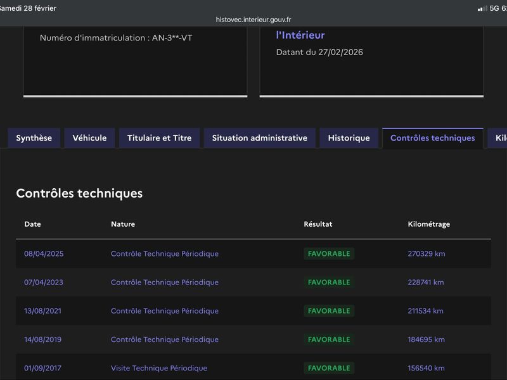The height and width of the screenshot is (380, 507).
Task: Click the FAVORABLE badge for 08/04/2025
Action: [x=328, y=254]
